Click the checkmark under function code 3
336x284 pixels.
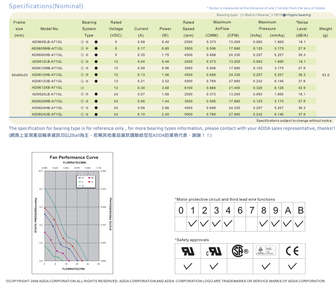(216, 224)
